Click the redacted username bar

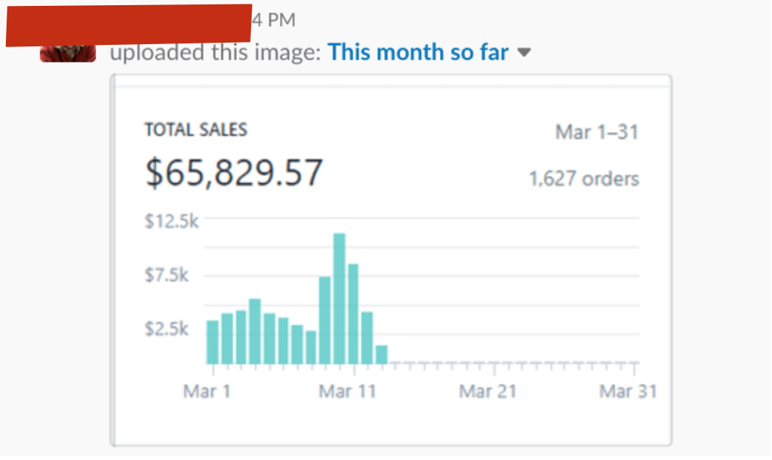(x=129, y=24)
